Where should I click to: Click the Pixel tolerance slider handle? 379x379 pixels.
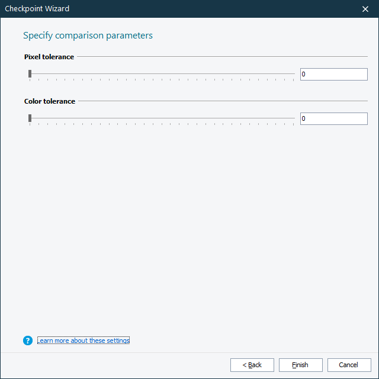click(x=30, y=74)
